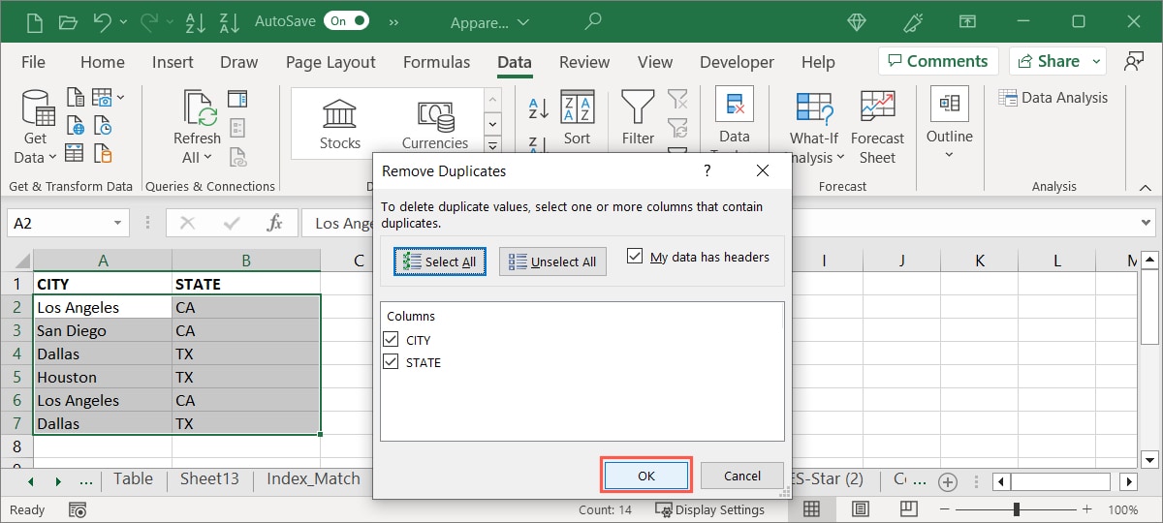Image resolution: width=1163 pixels, height=523 pixels.
Task: Click the Zoom in plus button
Action: 1086,509
